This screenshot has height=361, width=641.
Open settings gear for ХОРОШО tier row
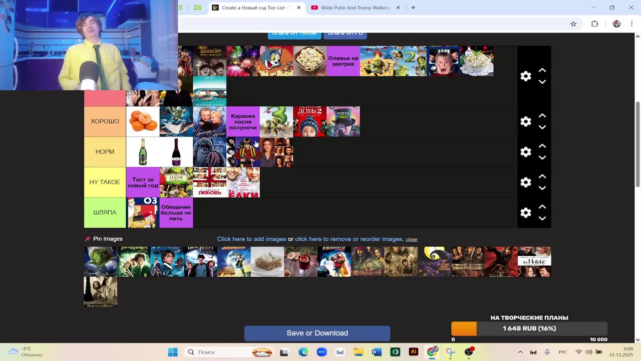pos(525,122)
